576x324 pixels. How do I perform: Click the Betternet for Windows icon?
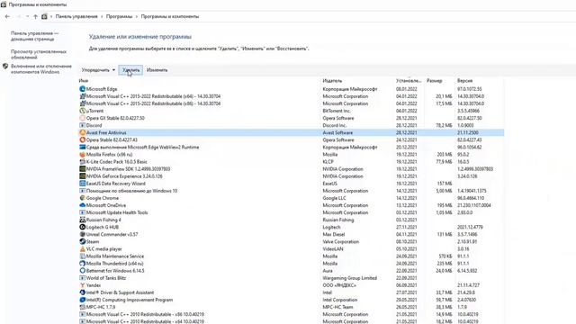[x=82, y=271]
